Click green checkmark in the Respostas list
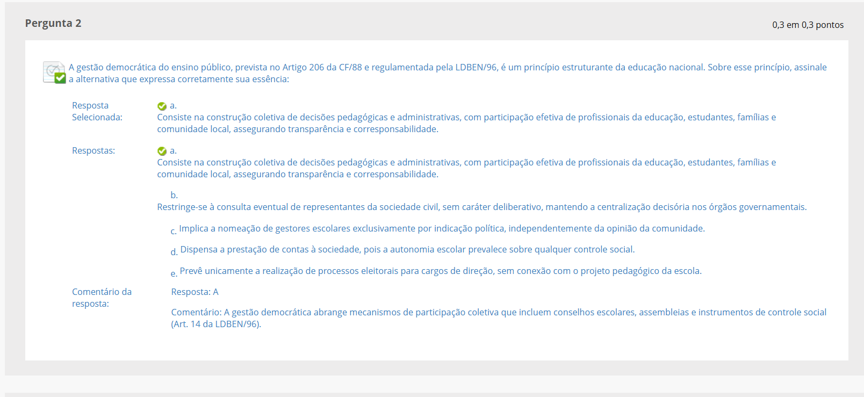The height and width of the screenshot is (397, 864). pos(162,151)
